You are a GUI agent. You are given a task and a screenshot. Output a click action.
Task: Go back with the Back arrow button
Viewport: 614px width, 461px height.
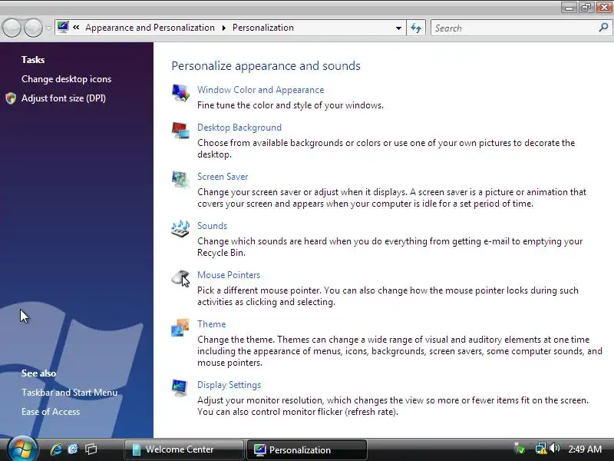tap(12, 28)
